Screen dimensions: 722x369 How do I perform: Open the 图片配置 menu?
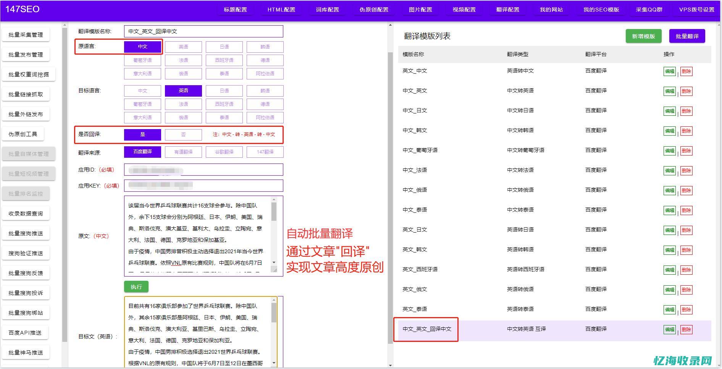(x=420, y=10)
